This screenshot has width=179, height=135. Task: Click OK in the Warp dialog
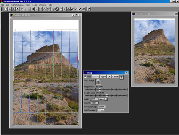(109, 77)
